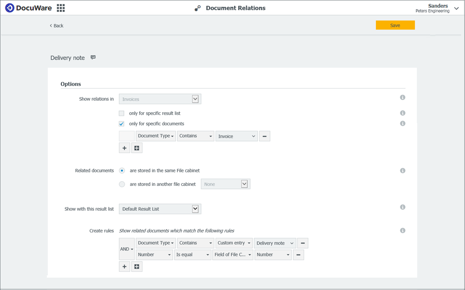Add a new rule under Create rules

pos(124,267)
